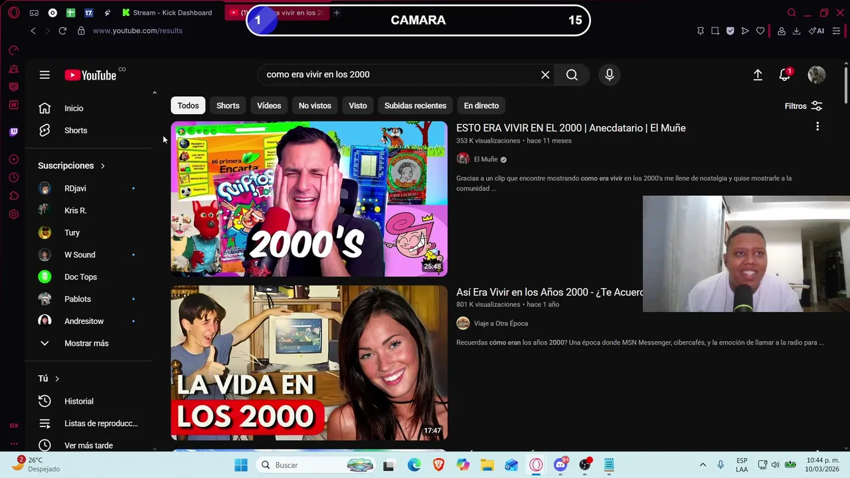Expand the Suscripciones section
850x478 pixels.
click(x=72, y=165)
